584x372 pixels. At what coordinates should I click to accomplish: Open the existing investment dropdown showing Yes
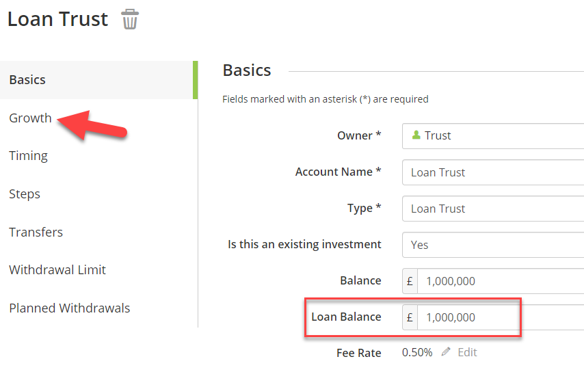(493, 245)
